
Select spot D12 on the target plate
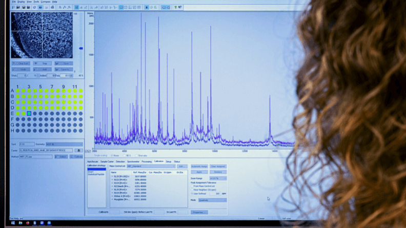click(x=81, y=108)
